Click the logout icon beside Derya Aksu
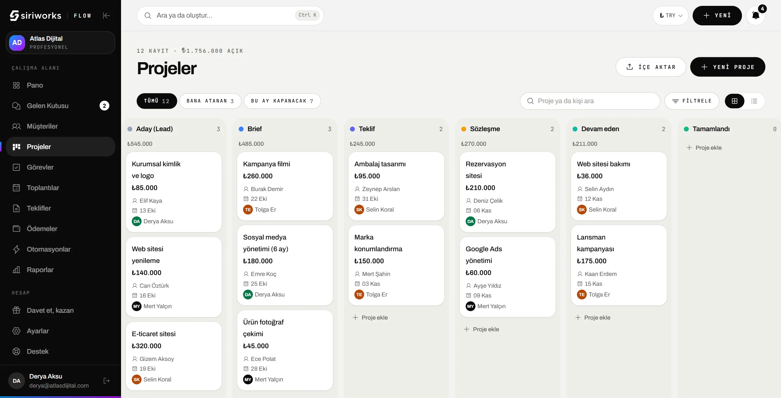781x398 pixels. [106, 381]
